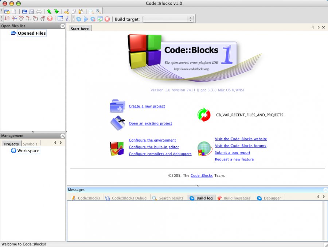
Task: Click the Print toolbar icon
Action: (x=39, y=11)
